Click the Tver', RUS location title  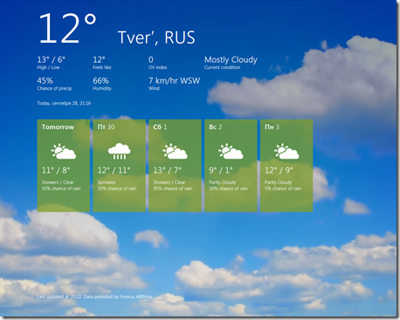point(156,37)
